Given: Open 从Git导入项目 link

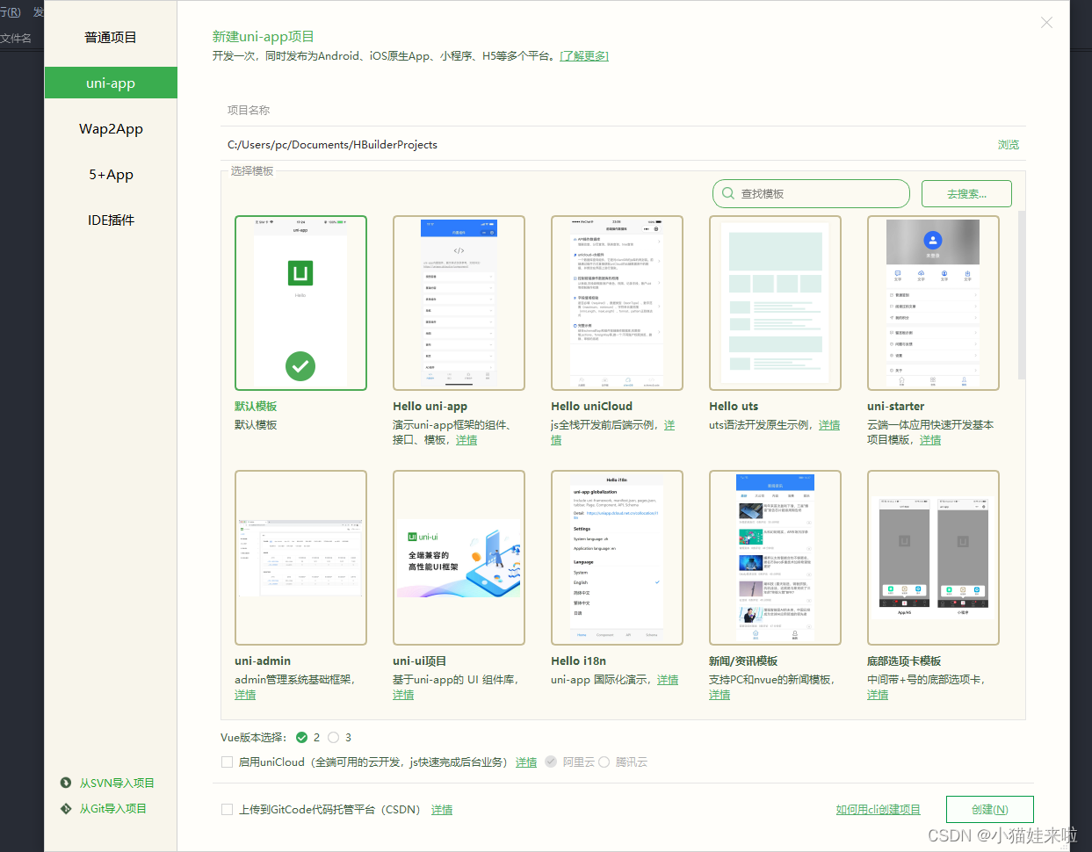Looking at the screenshot, I should 113,808.
